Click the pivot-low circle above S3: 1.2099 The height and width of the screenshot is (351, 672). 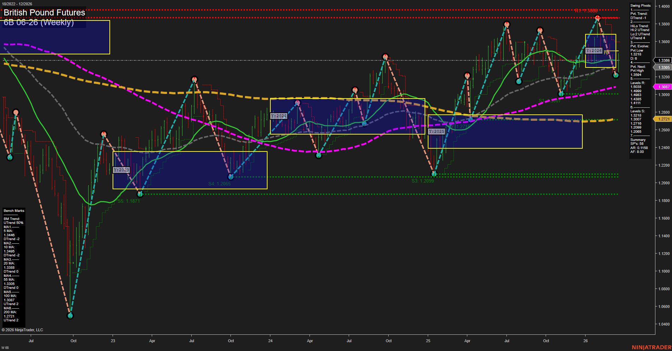434,173
